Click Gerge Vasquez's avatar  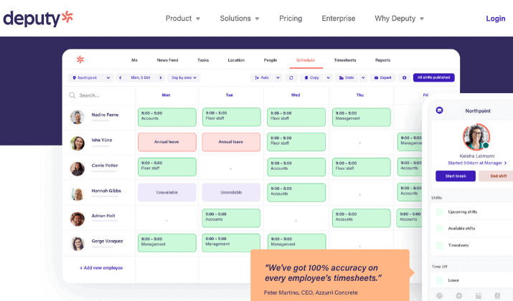(77, 244)
